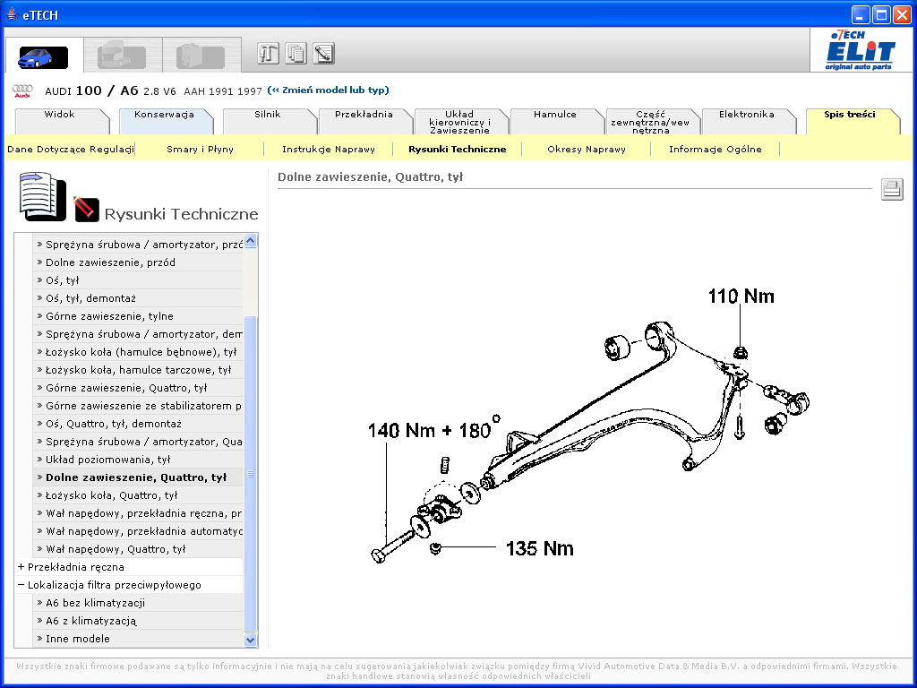
Task: Select the greyed van vehicle type icon
Action: [201, 57]
